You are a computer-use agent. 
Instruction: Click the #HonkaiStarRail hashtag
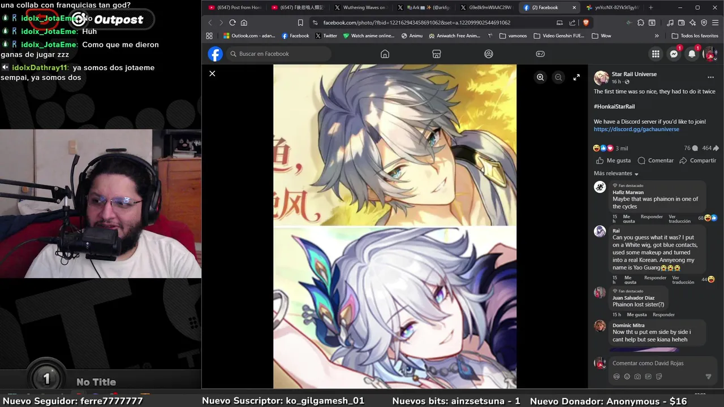614,106
